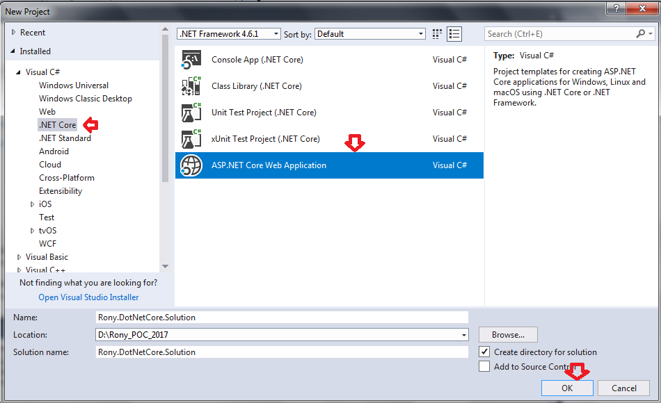Viewport: 661px width, 403px height.
Task: Click the tree scrollbar down arrow
Action: [x=166, y=266]
